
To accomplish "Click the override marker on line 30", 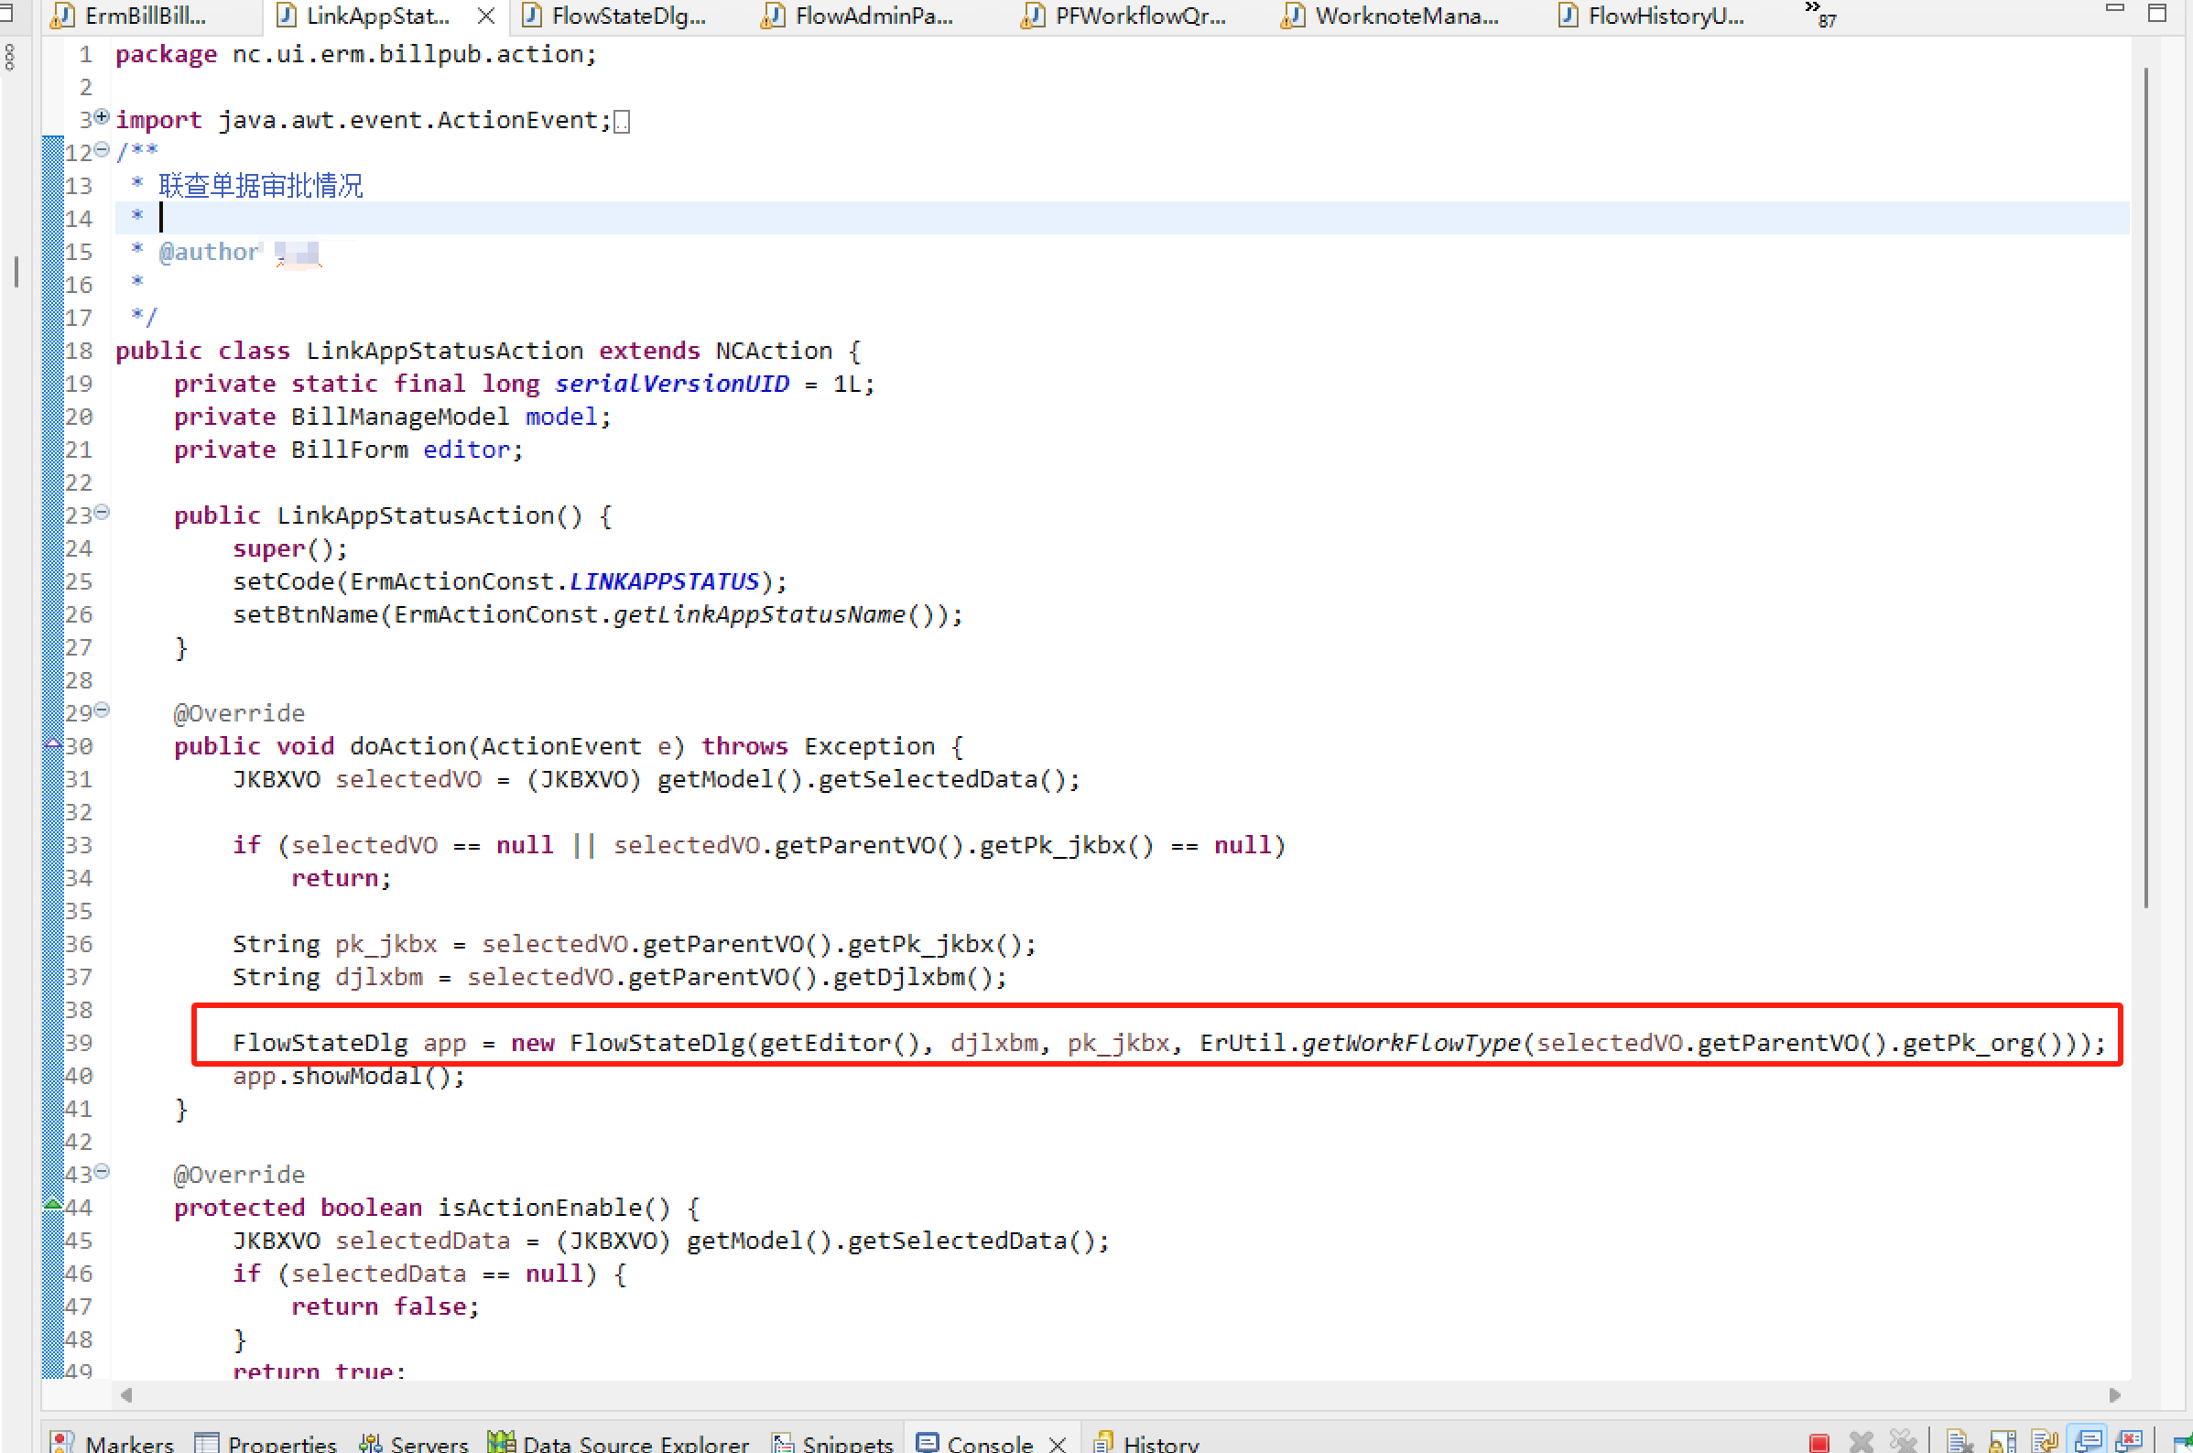I will pyautogui.click(x=53, y=743).
